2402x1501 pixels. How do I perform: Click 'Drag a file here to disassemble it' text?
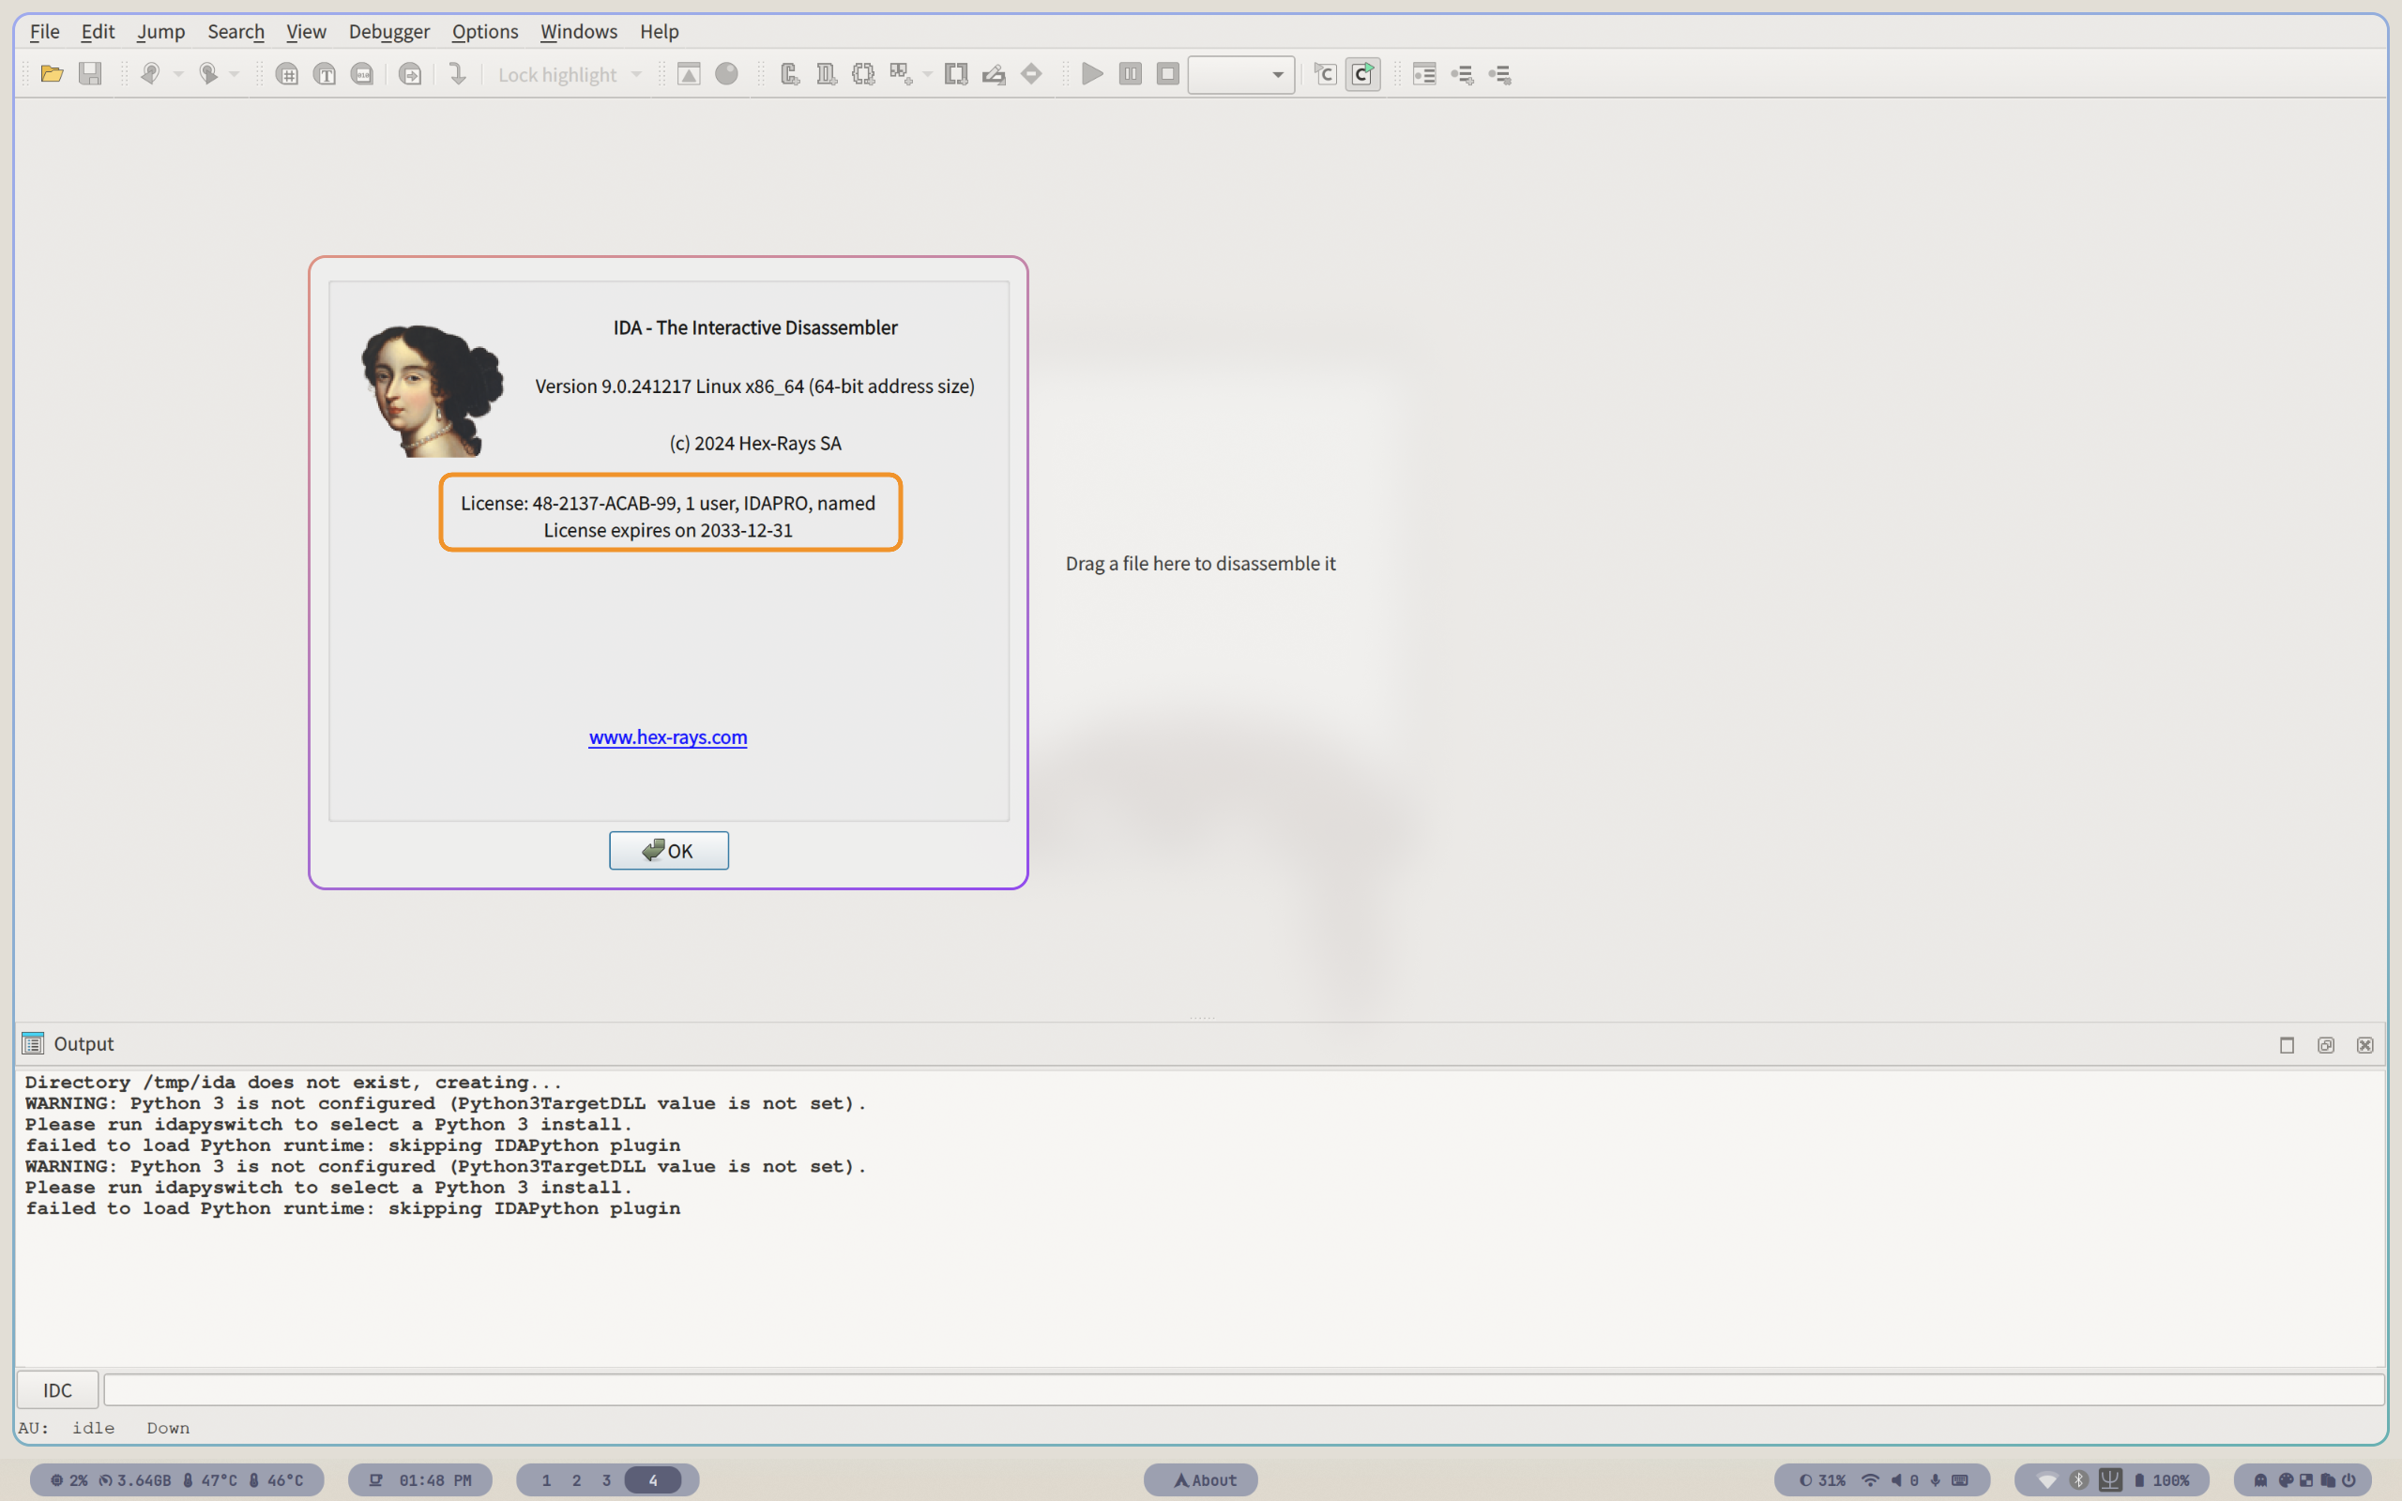click(1201, 563)
